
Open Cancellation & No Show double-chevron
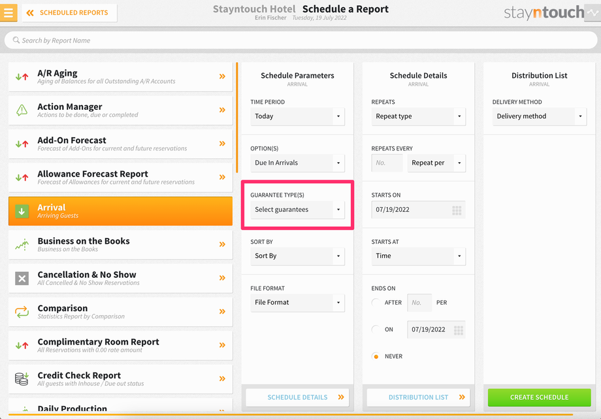[x=222, y=278]
